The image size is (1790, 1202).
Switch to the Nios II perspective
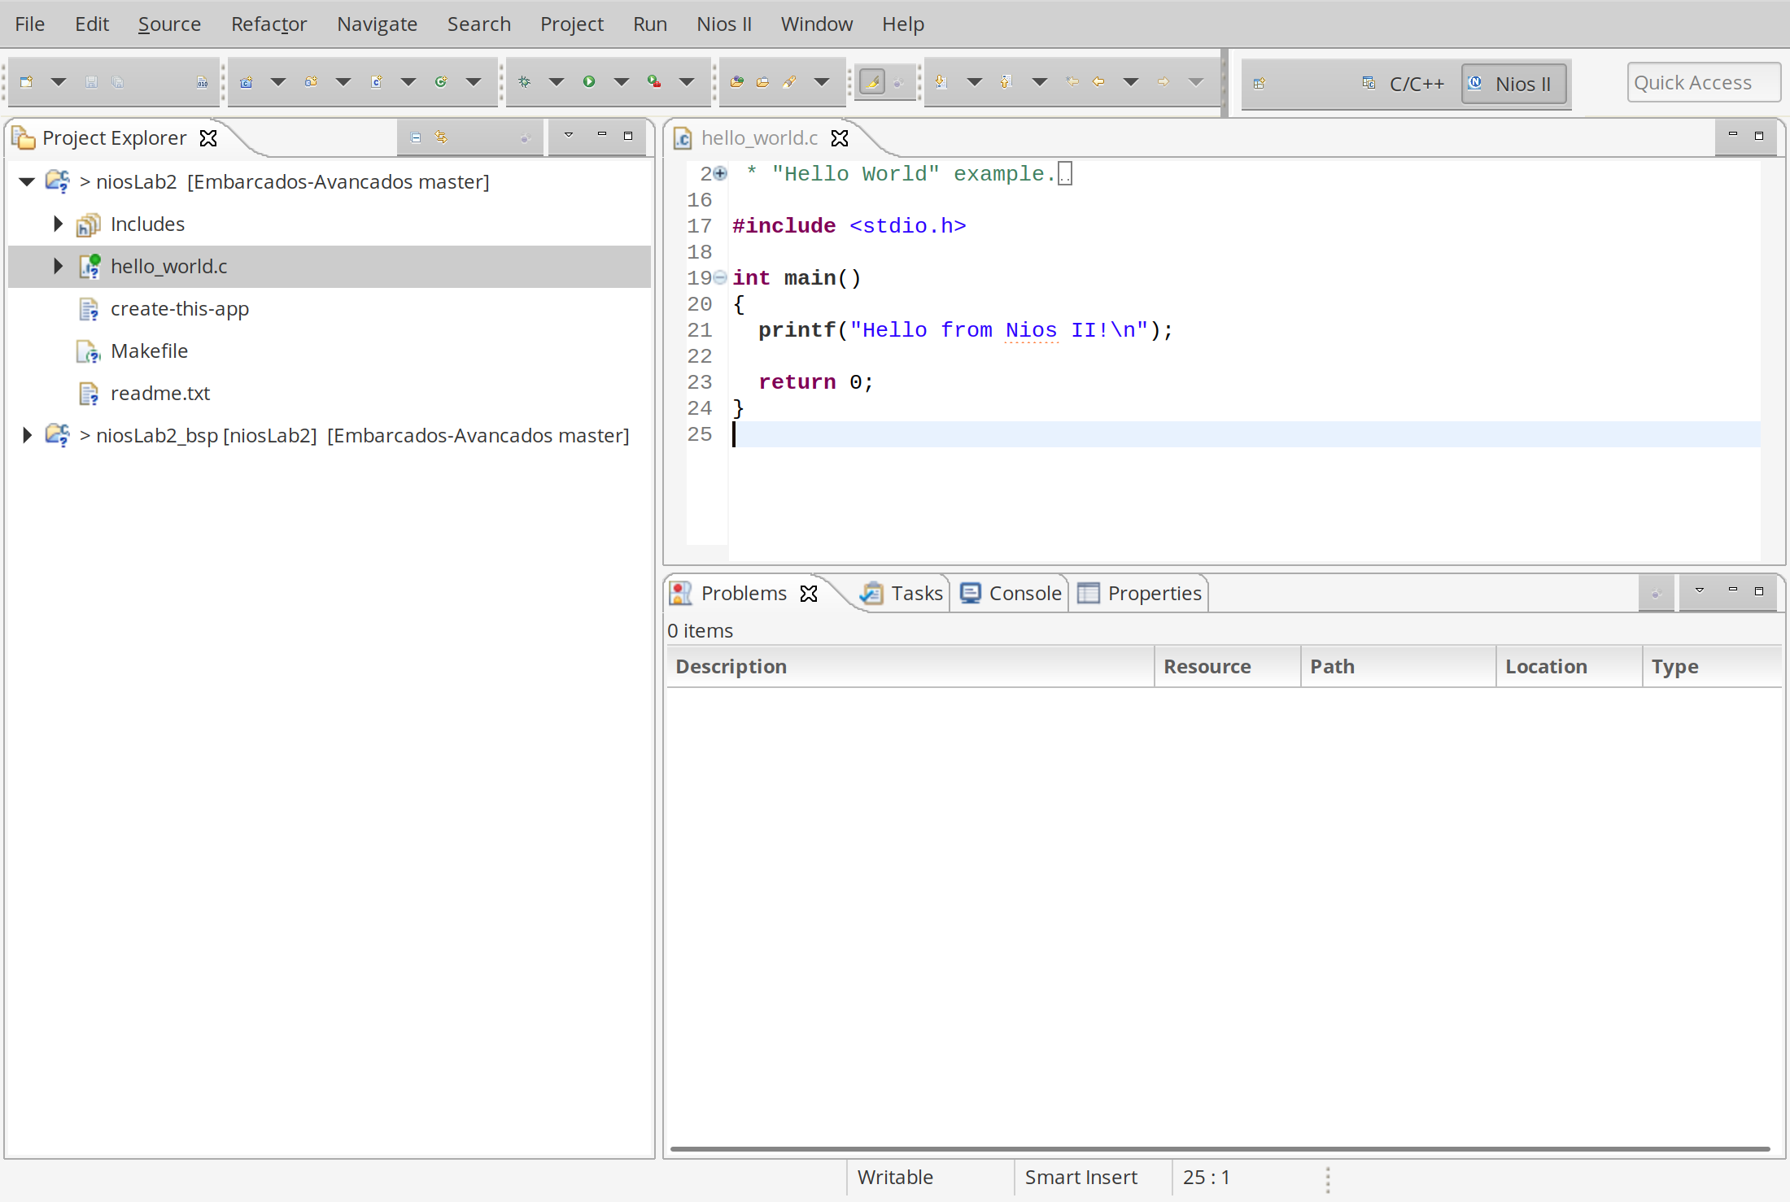pos(1513,84)
